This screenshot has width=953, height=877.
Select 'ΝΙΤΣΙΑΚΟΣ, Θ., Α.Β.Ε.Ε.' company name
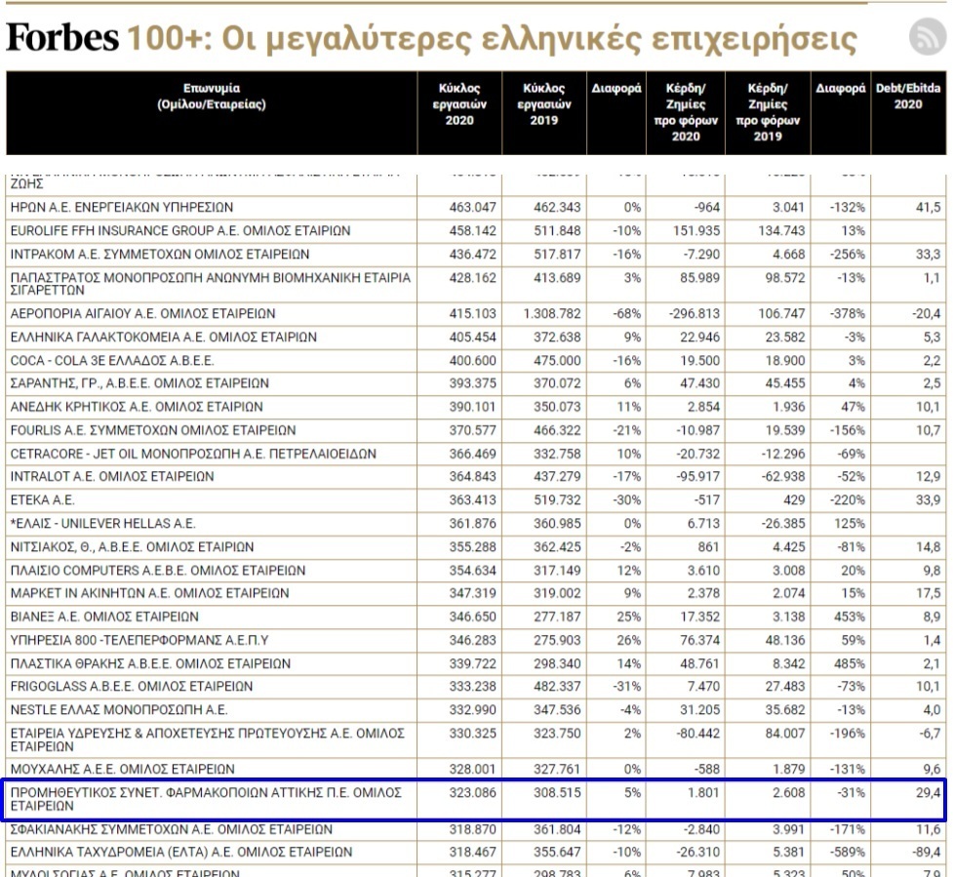(x=132, y=547)
